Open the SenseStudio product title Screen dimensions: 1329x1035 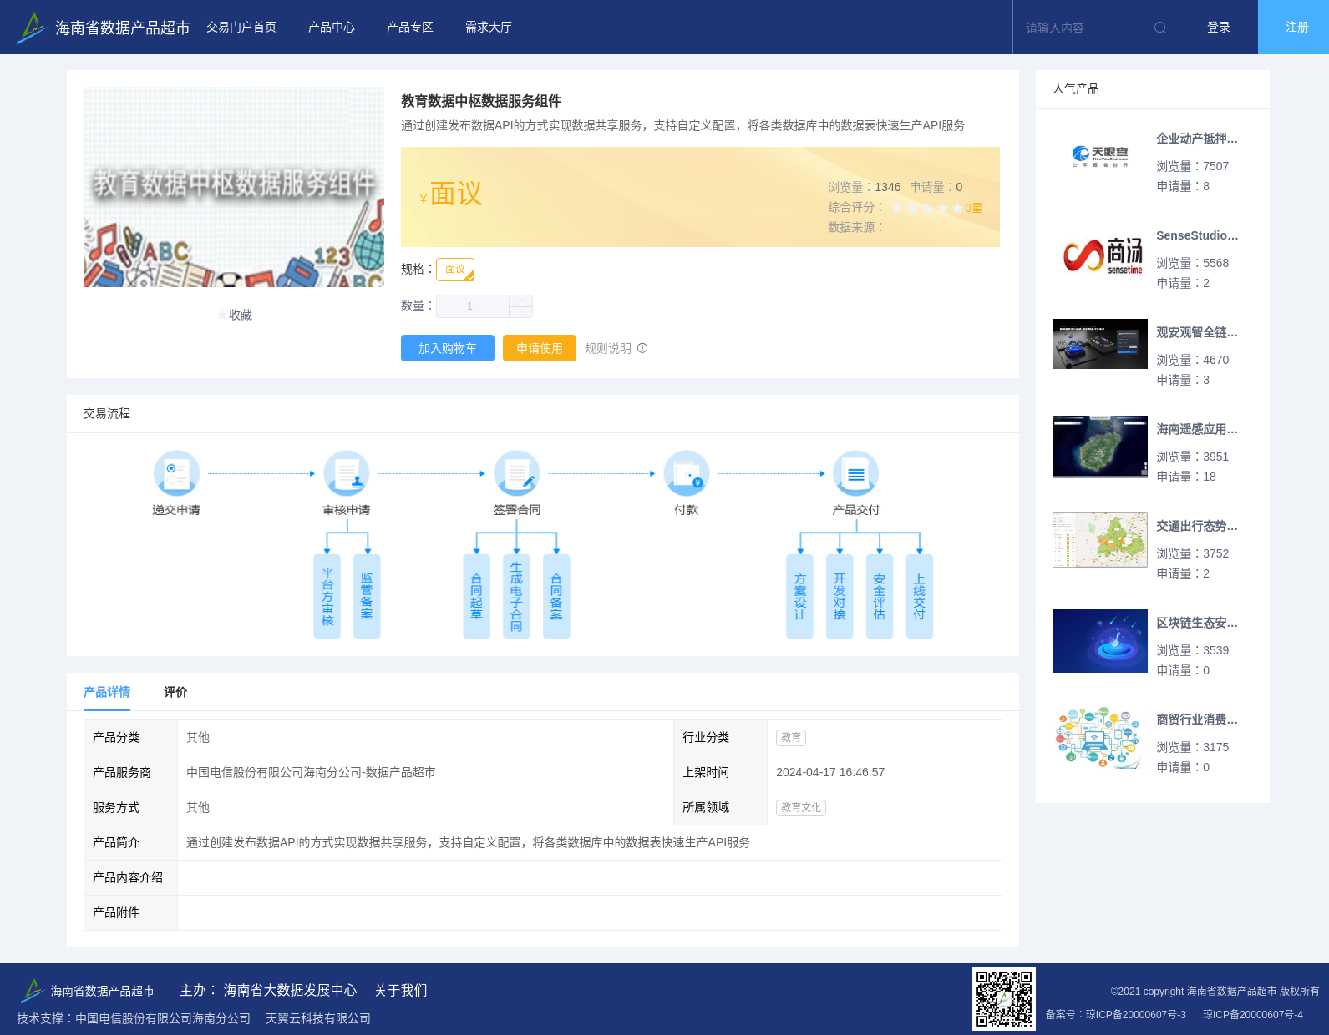coord(1197,235)
